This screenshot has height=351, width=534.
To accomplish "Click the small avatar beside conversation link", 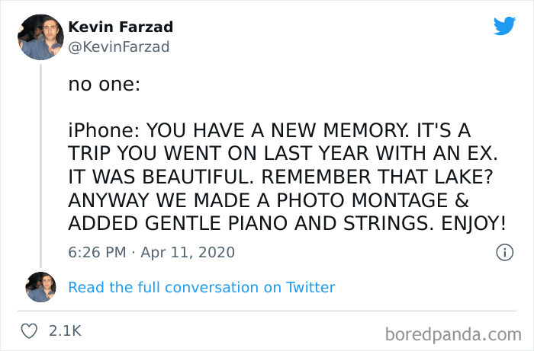I will (x=40, y=287).
